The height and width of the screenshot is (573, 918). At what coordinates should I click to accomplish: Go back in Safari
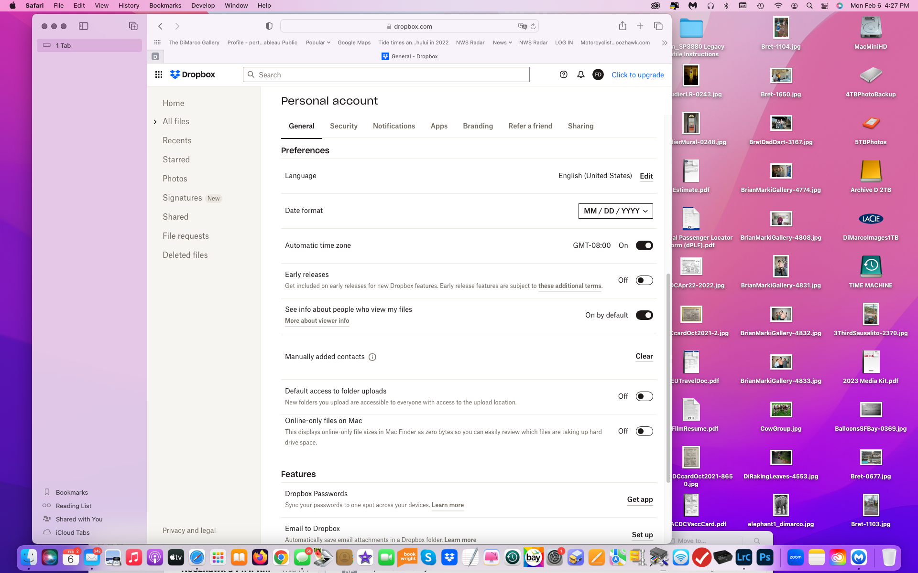click(161, 26)
